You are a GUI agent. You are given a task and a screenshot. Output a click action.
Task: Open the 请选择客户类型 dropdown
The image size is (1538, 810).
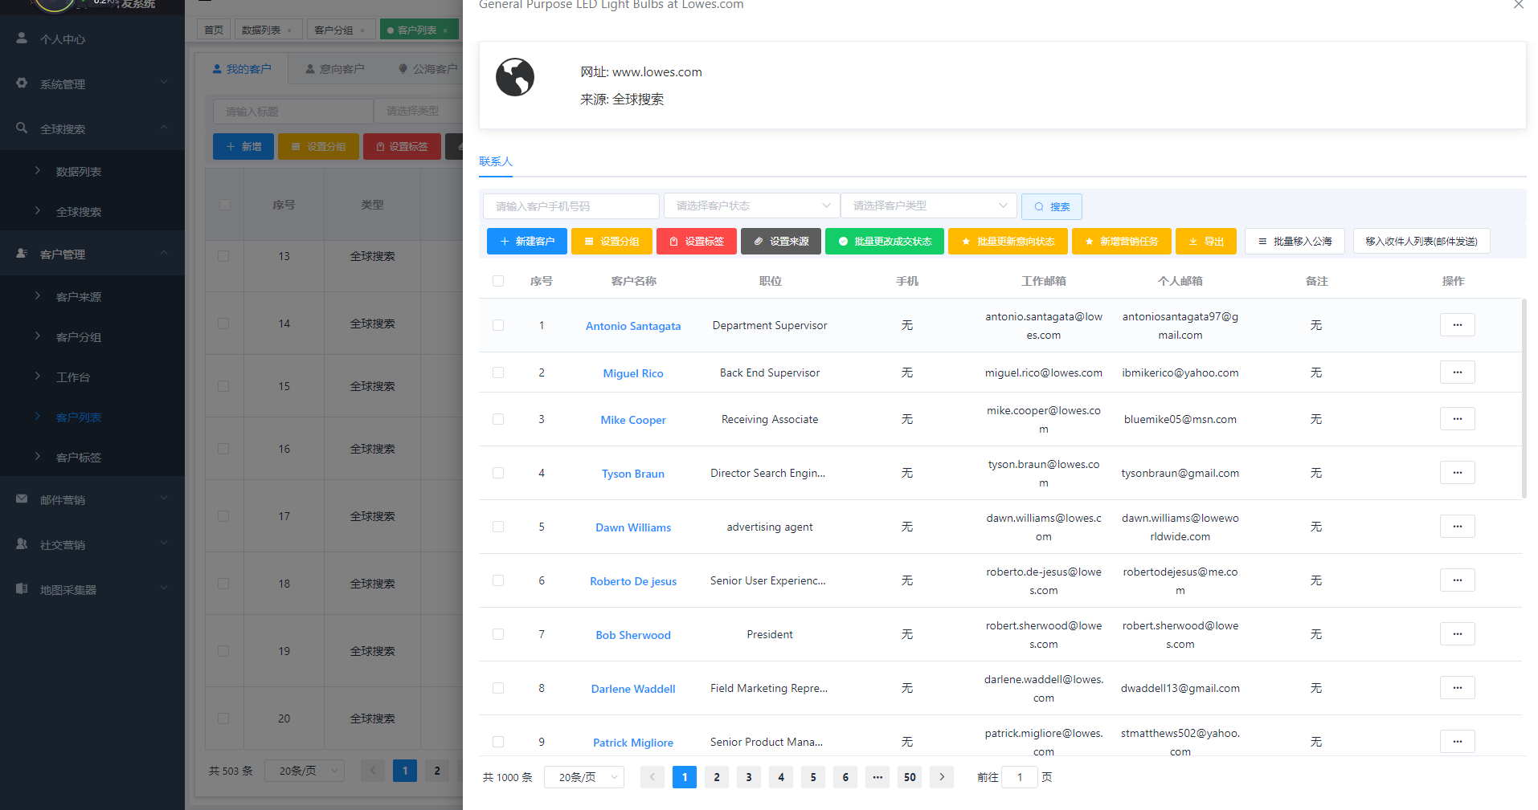[928, 206]
